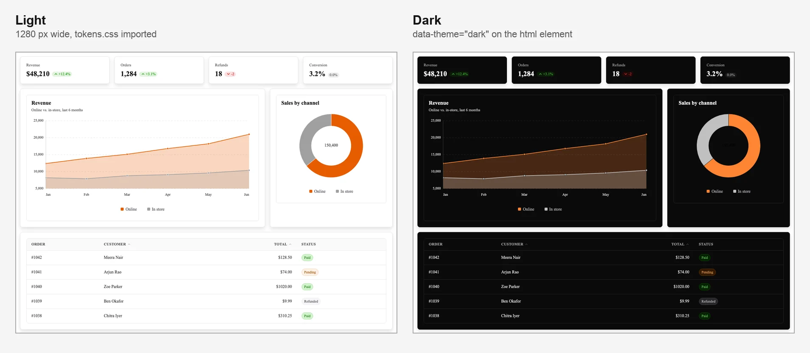Click the Online legend swatch under the dark Revenue chart
Viewport: 810px width, 353px height.
520,209
